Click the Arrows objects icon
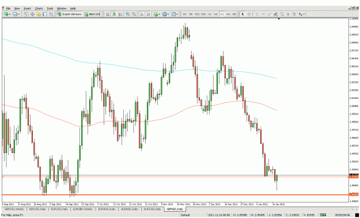The width and height of the screenshot is (360, 218). click(x=300, y=14)
